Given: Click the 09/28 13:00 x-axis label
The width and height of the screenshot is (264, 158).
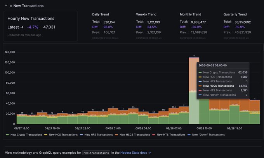Looking at the screenshot, I should (234, 129).
